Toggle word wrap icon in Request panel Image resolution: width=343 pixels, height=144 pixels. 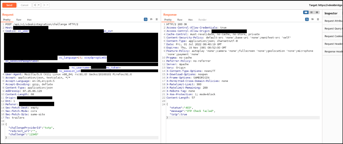point(146,19)
